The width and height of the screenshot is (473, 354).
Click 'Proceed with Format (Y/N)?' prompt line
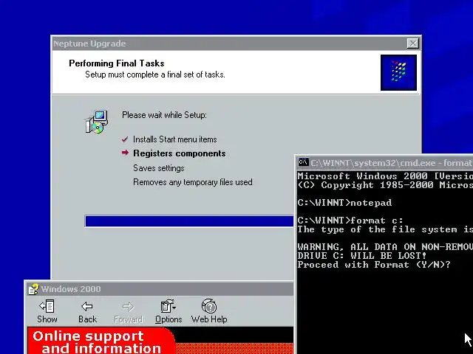click(x=373, y=265)
